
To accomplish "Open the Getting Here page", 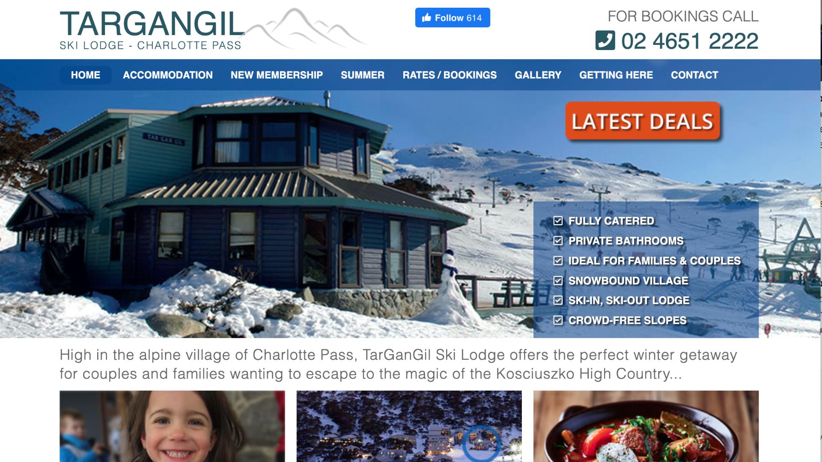I will click(x=616, y=75).
